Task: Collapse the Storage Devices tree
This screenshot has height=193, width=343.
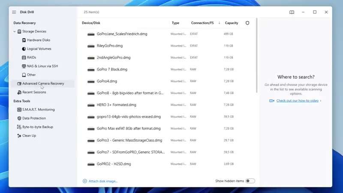Action: click(14, 32)
